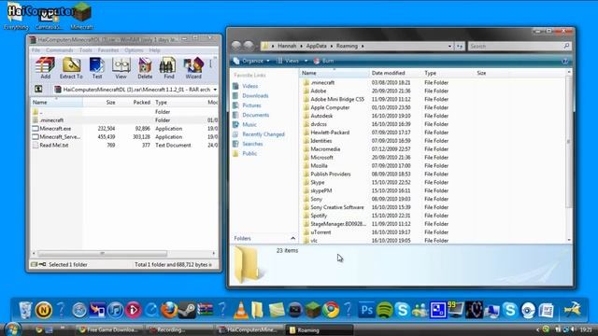
Task: Click the Test icon in WinRAR toolbar
Action: tap(97, 68)
